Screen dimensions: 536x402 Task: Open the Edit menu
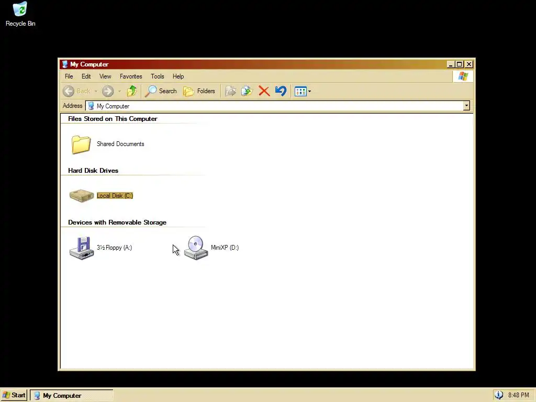click(x=86, y=76)
